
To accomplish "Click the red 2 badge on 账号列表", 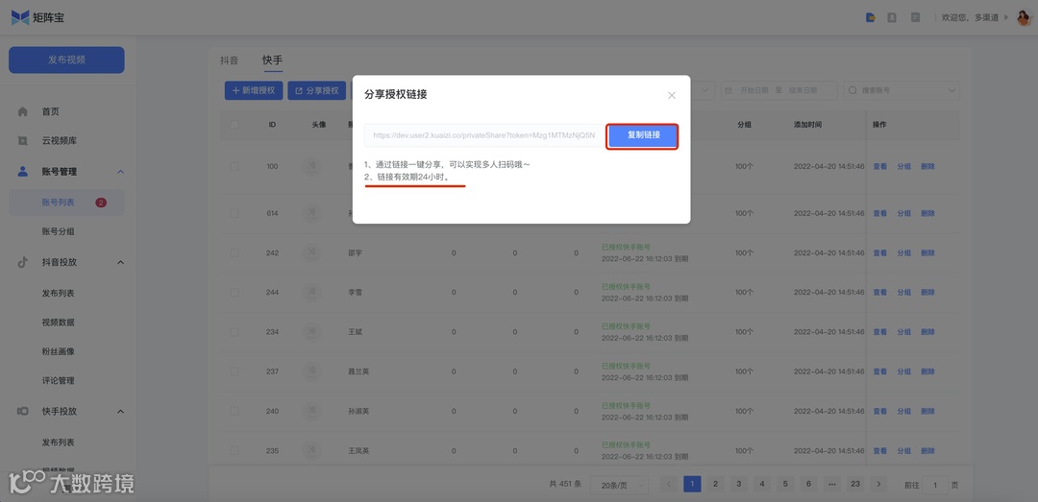I will (x=101, y=203).
